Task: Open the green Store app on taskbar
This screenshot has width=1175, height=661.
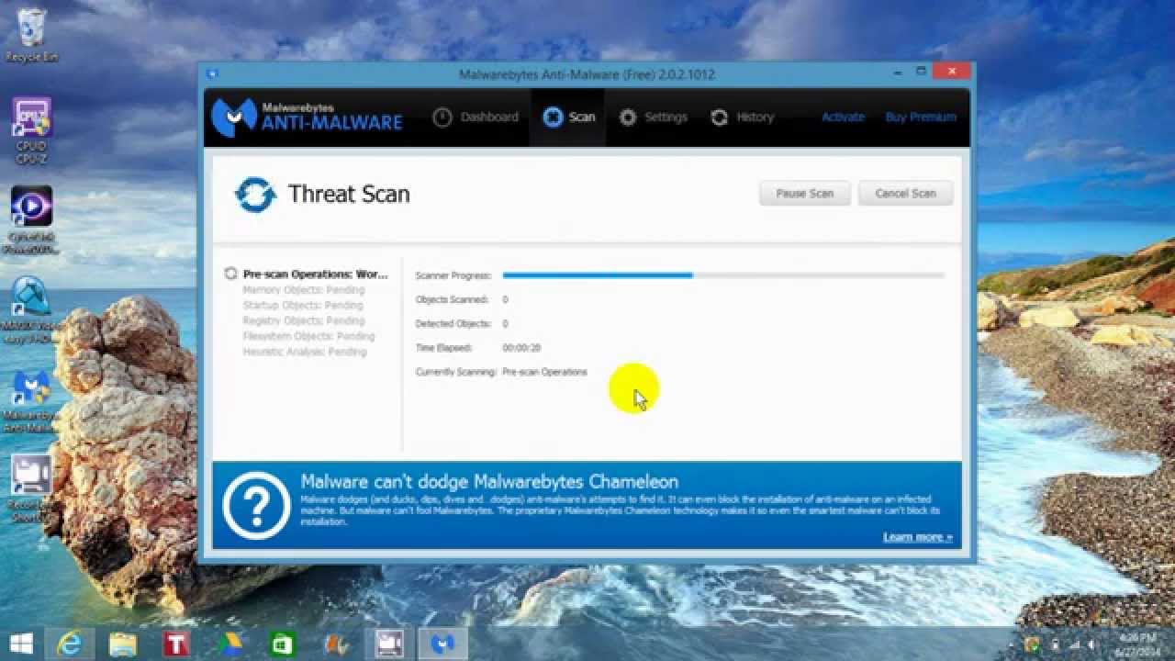Action: 283,644
